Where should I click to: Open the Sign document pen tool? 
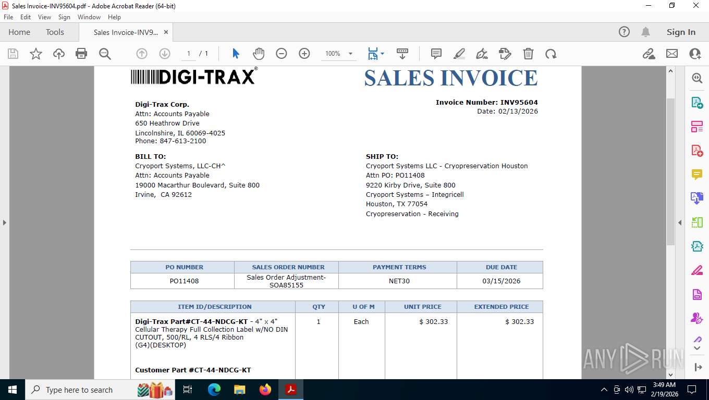(482, 54)
